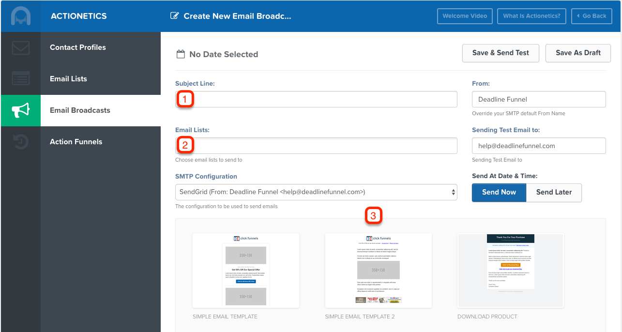Click the No Date Selected text
Viewport: 622px width, 332px height.
(224, 54)
